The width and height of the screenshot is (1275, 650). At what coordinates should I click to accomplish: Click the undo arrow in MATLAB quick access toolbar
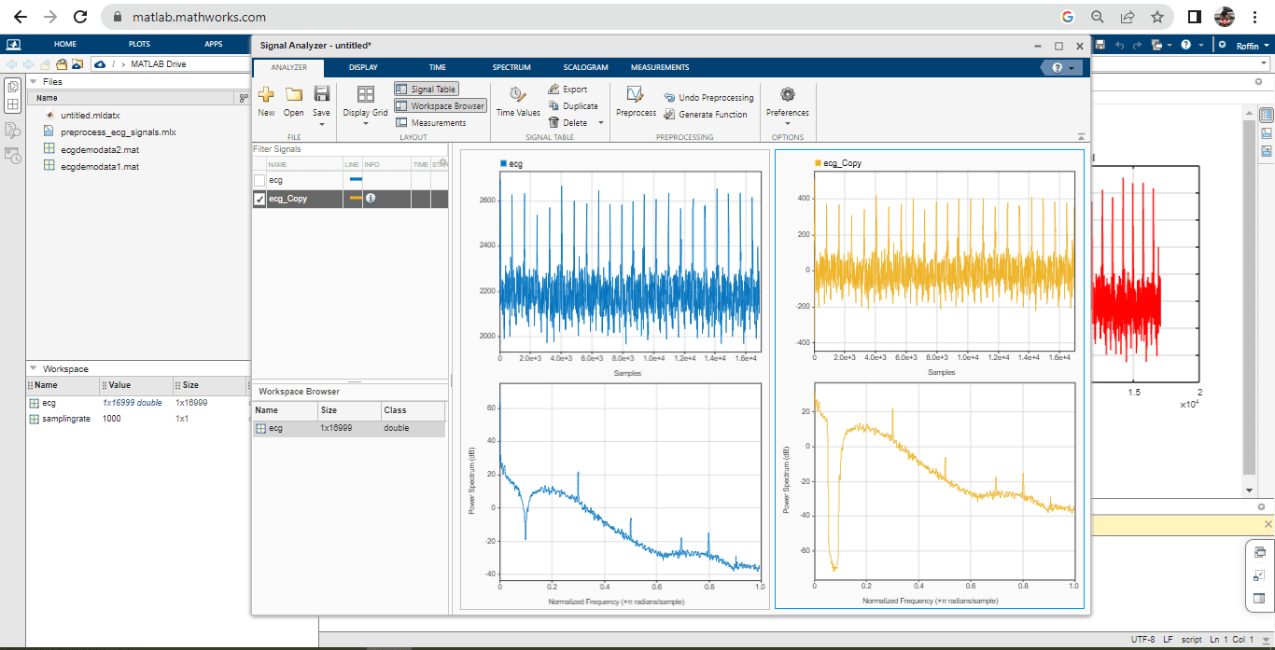tap(1118, 45)
